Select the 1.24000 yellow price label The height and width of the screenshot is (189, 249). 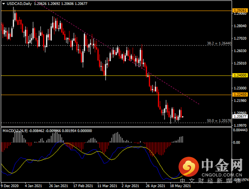[240, 75]
